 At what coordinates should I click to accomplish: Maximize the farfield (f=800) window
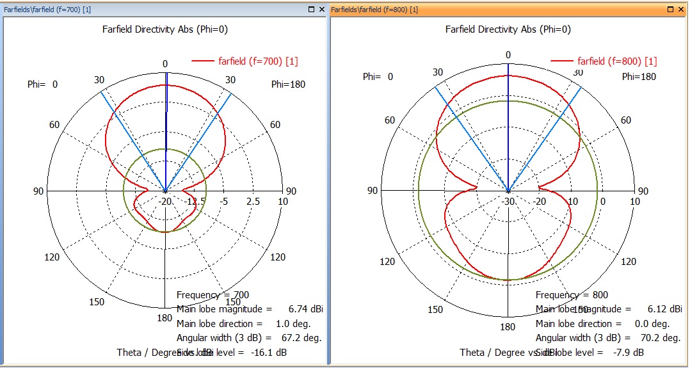[x=671, y=9]
